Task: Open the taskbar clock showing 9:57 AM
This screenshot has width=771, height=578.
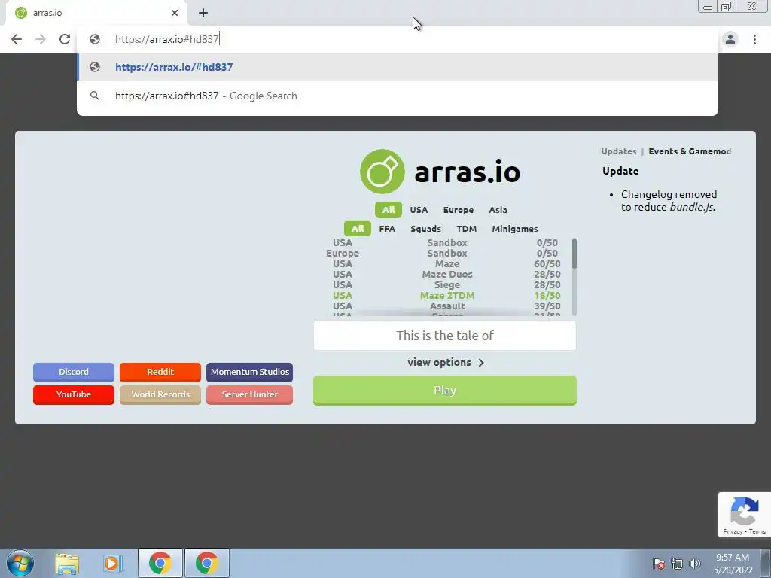Action: (x=733, y=563)
